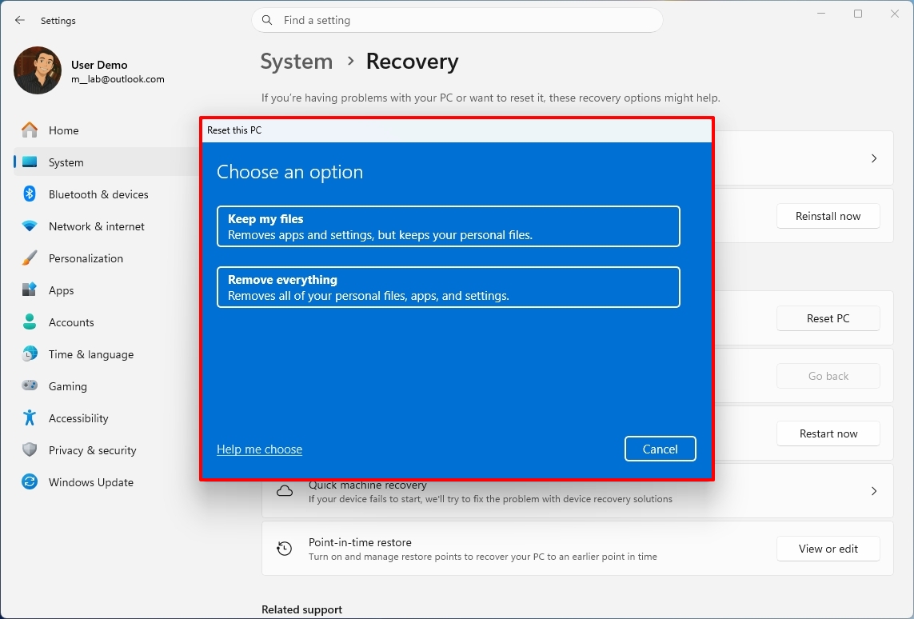Open Bluetooth & devices settings

(106, 194)
